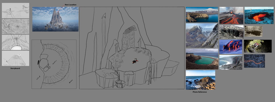Open the grey rock cave overhang photo
The height and width of the screenshot is (102, 275).
tap(231, 32)
